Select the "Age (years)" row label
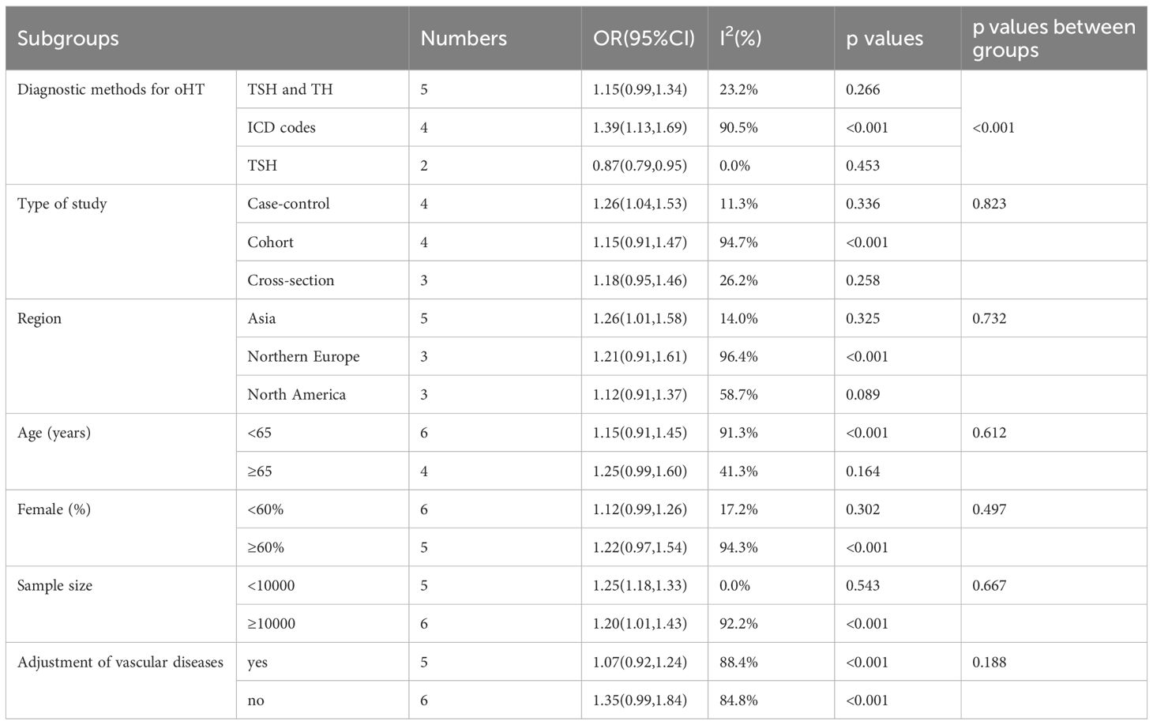1153x725 pixels. pyautogui.click(x=54, y=433)
